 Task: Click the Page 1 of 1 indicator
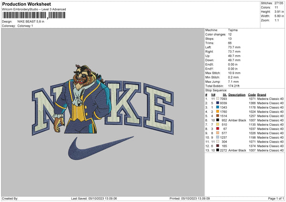[276, 199]
